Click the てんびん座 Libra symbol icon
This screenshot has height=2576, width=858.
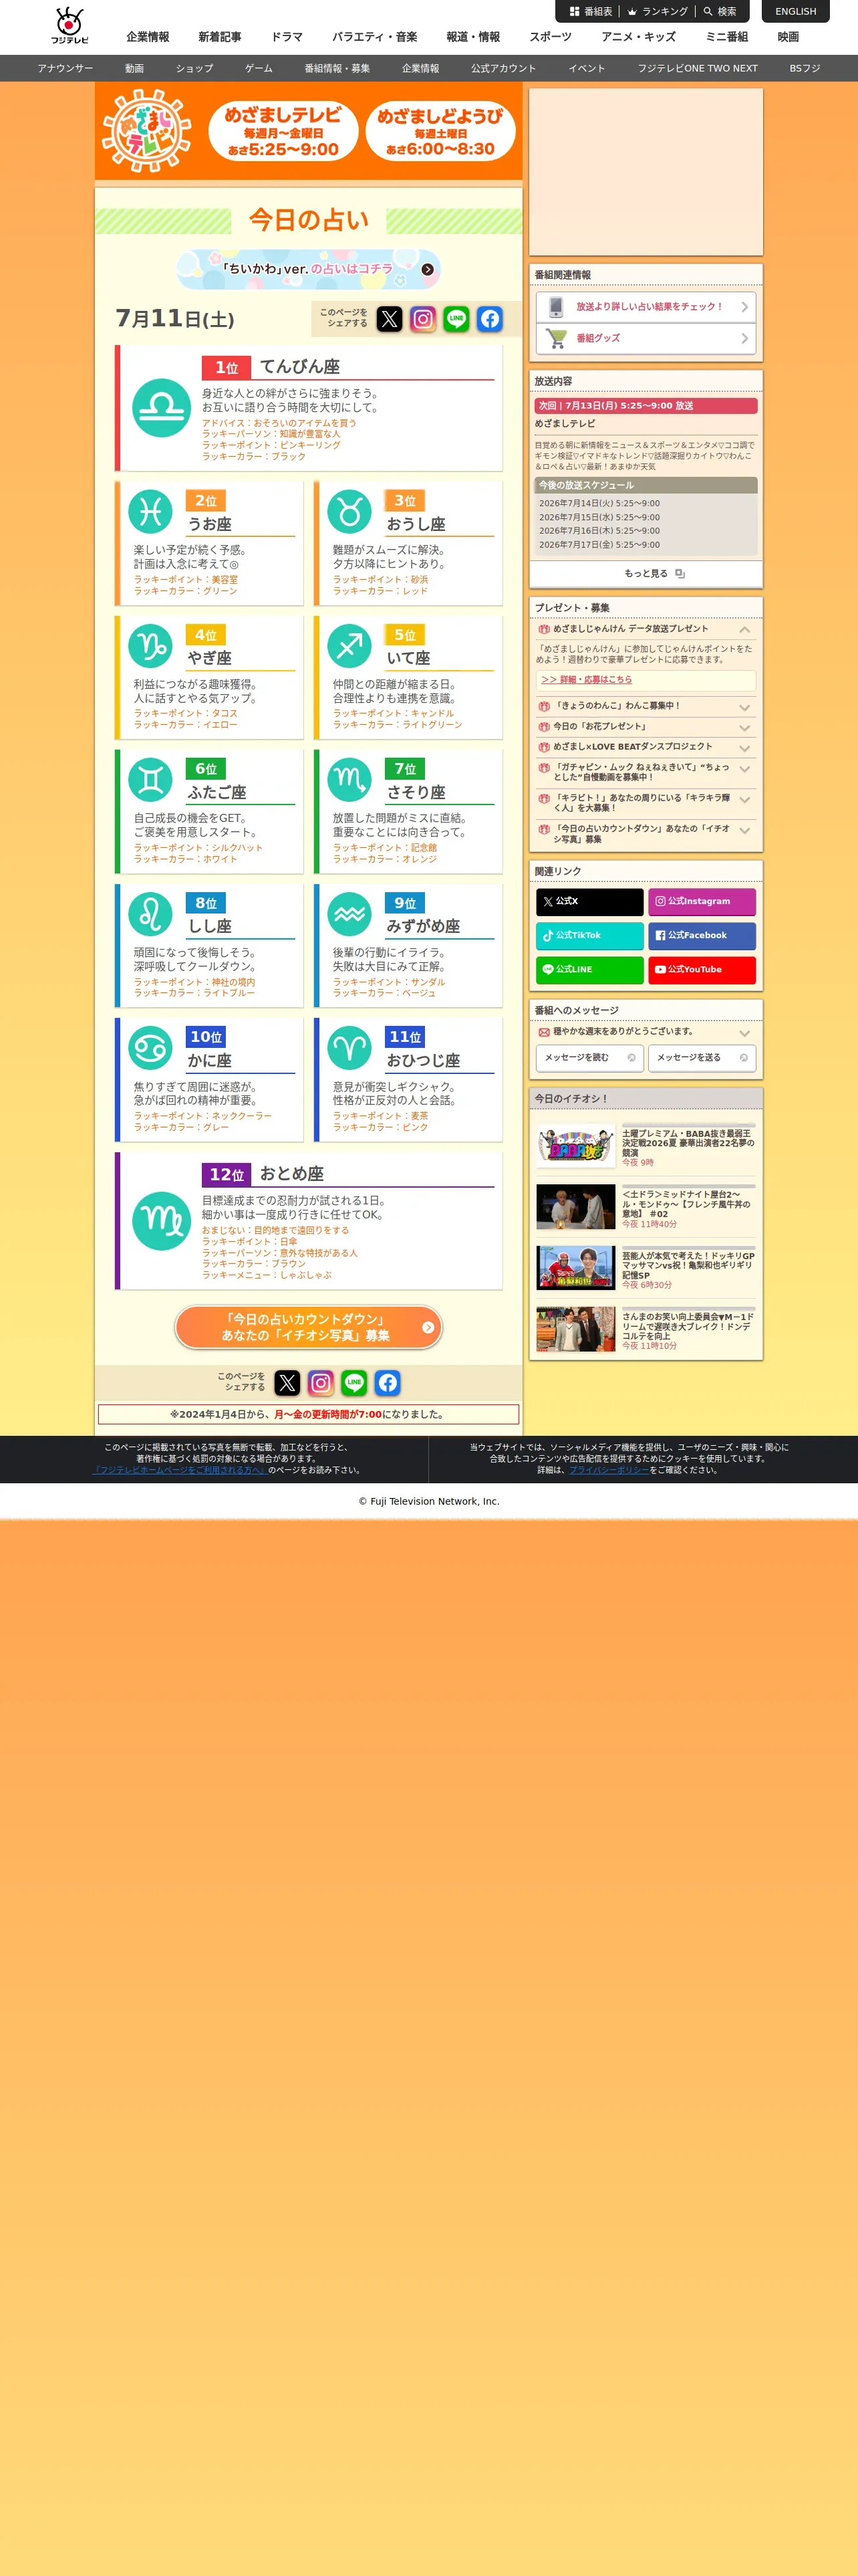click(x=162, y=408)
